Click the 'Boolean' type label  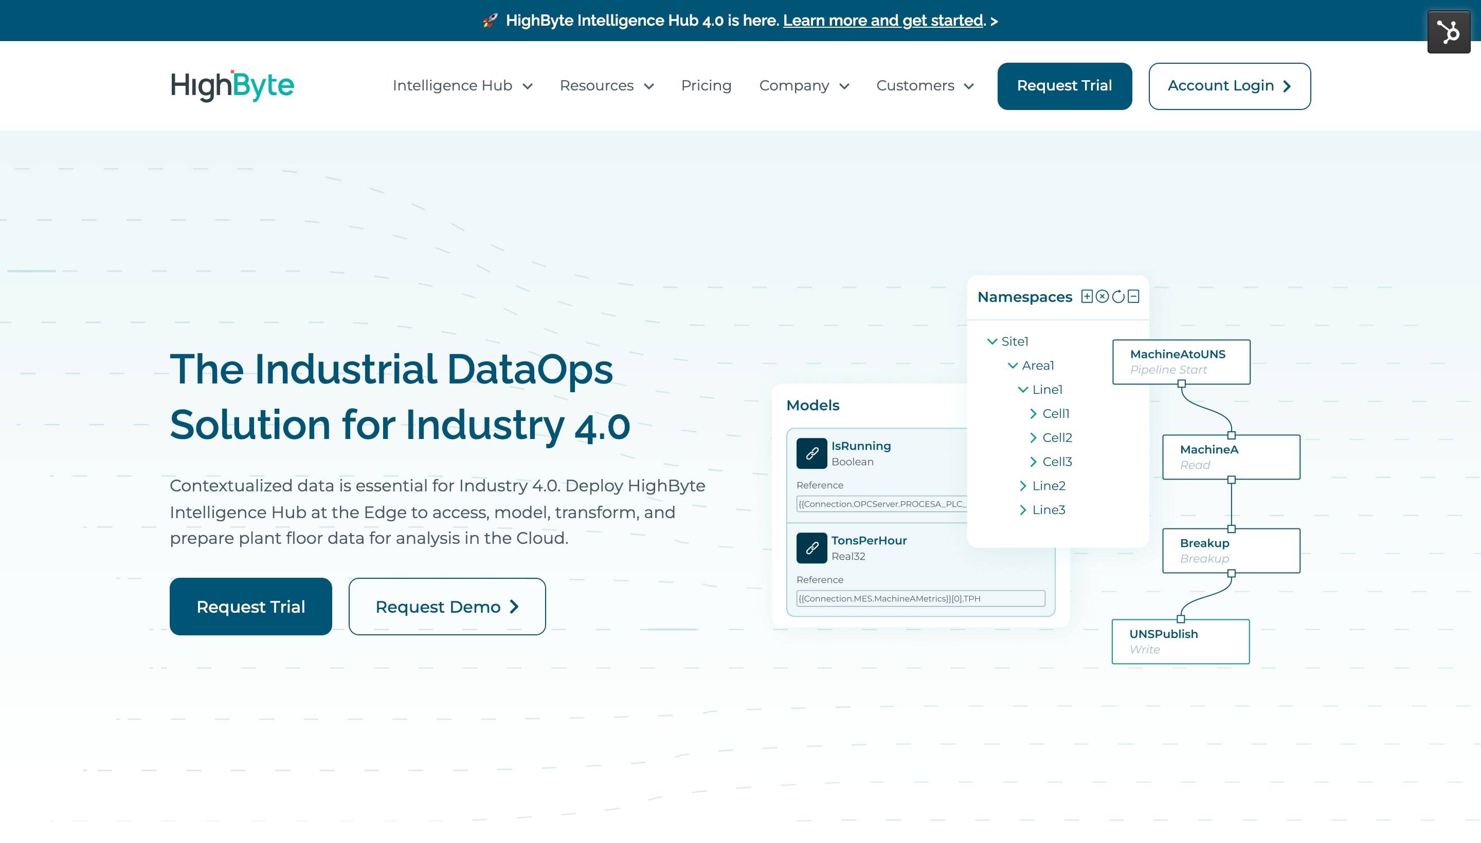coord(853,462)
